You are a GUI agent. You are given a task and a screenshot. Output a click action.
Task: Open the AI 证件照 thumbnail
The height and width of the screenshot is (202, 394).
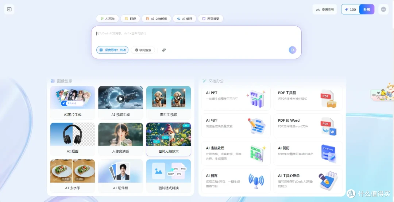pos(121,171)
